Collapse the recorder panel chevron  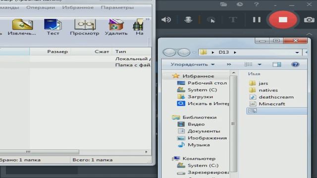click(309, 34)
